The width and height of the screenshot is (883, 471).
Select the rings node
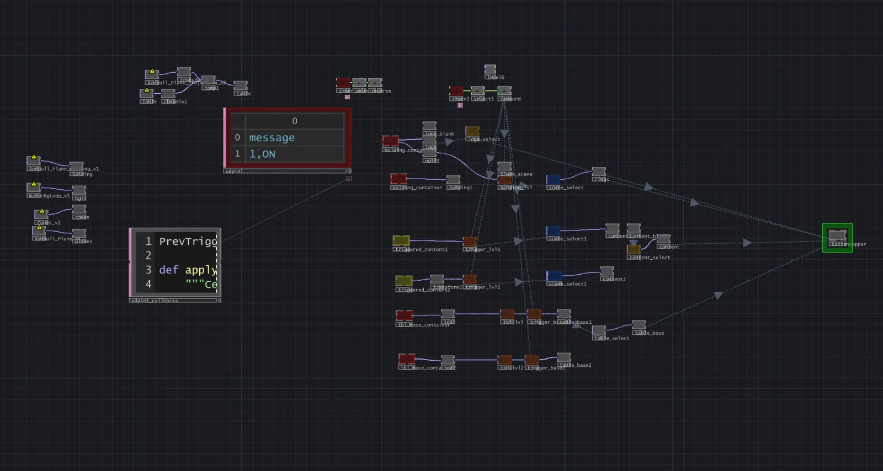pyautogui.click(x=599, y=172)
